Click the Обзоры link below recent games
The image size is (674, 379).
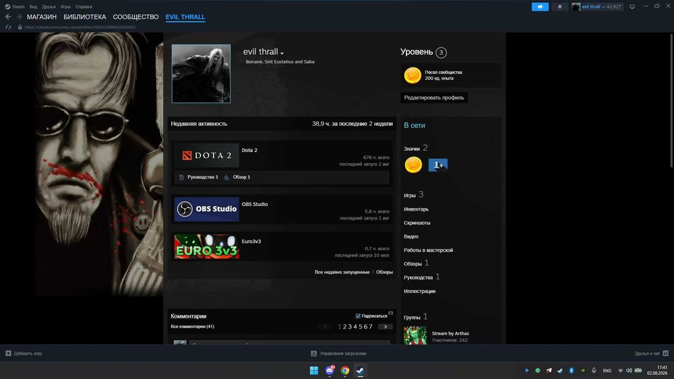click(x=384, y=272)
